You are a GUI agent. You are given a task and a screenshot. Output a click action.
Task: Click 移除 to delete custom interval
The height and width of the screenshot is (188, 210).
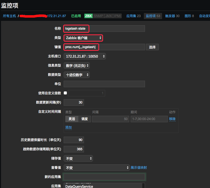[x=172, y=119]
